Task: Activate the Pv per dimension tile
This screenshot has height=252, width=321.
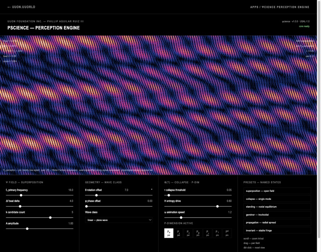Action: point(188,233)
